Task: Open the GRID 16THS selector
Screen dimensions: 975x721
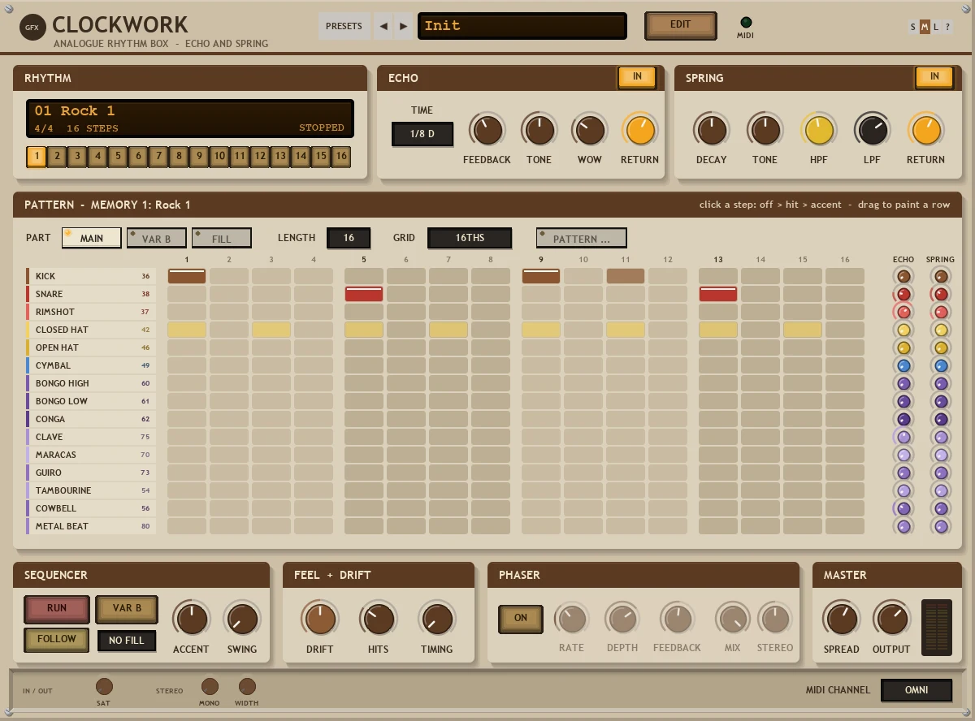Action: tap(470, 238)
